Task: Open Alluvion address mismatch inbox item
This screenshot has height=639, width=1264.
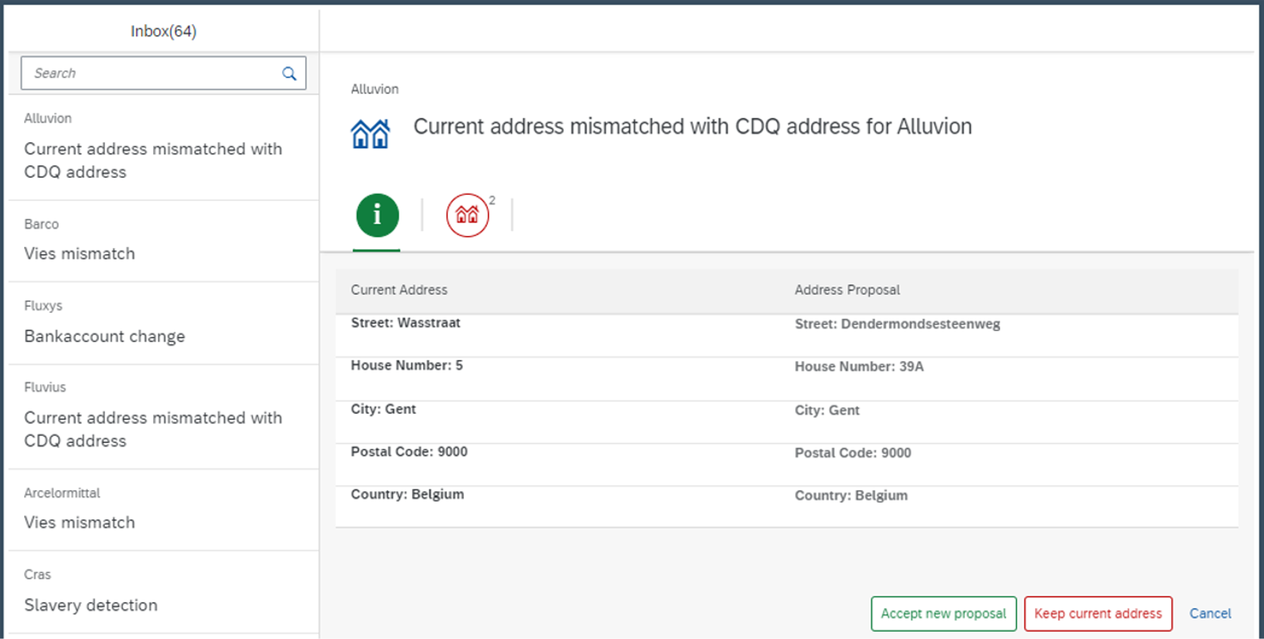Action: point(164,148)
